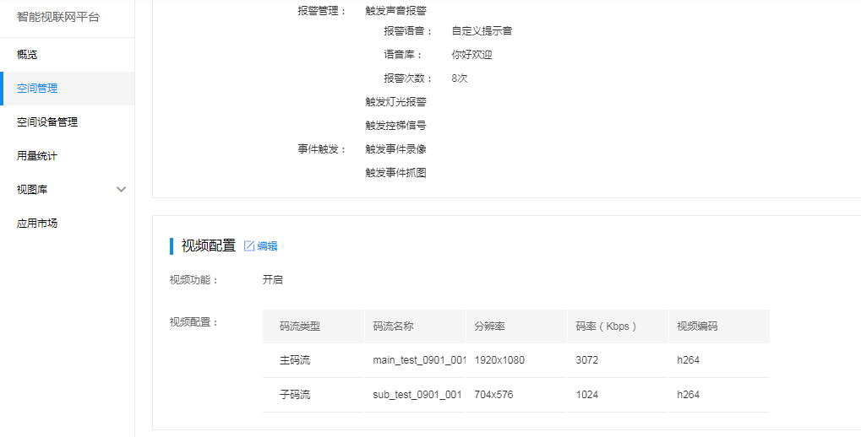Open 应用市场 in the sidebar
The width and height of the screenshot is (861, 437).
pyautogui.click(x=37, y=224)
